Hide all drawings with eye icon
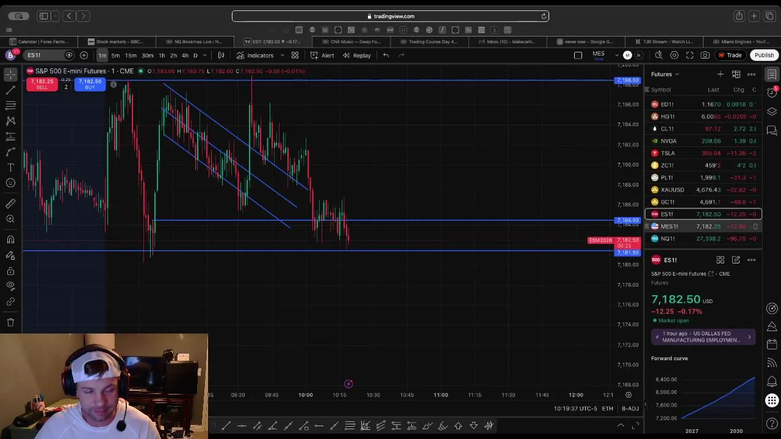This screenshot has height=439, width=781. tap(10, 286)
